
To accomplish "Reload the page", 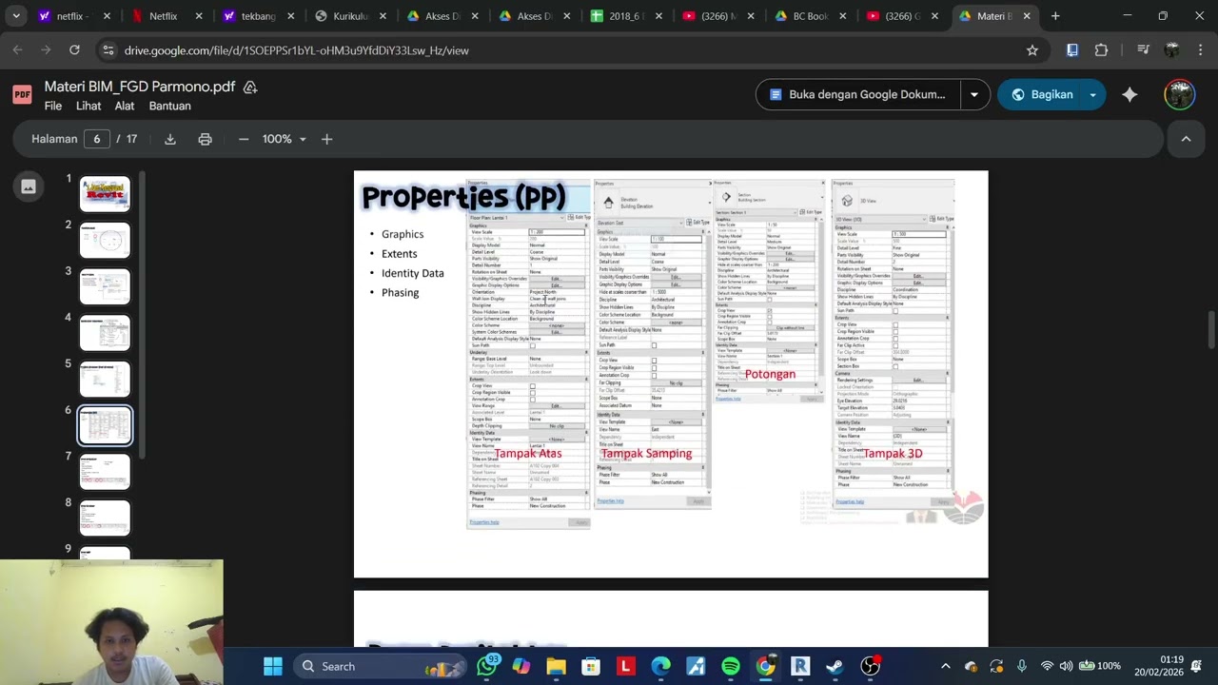I will click(74, 50).
